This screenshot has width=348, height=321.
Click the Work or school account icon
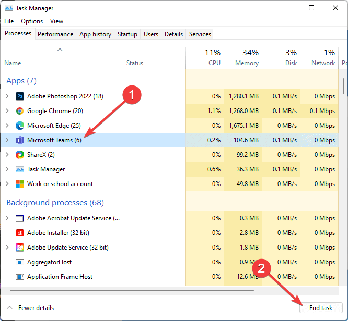coord(20,184)
